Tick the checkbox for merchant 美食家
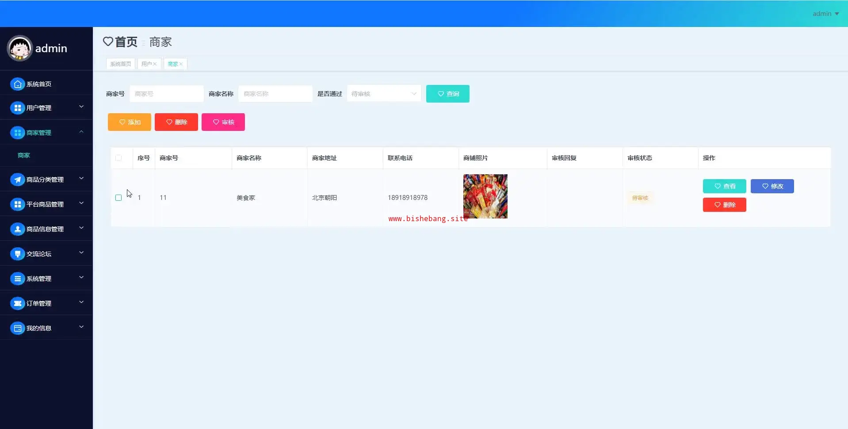The width and height of the screenshot is (848, 429). tap(118, 198)
